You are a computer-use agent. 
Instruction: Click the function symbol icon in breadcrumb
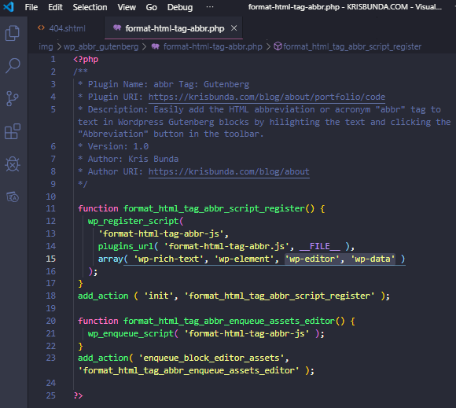tap(278, 46)
